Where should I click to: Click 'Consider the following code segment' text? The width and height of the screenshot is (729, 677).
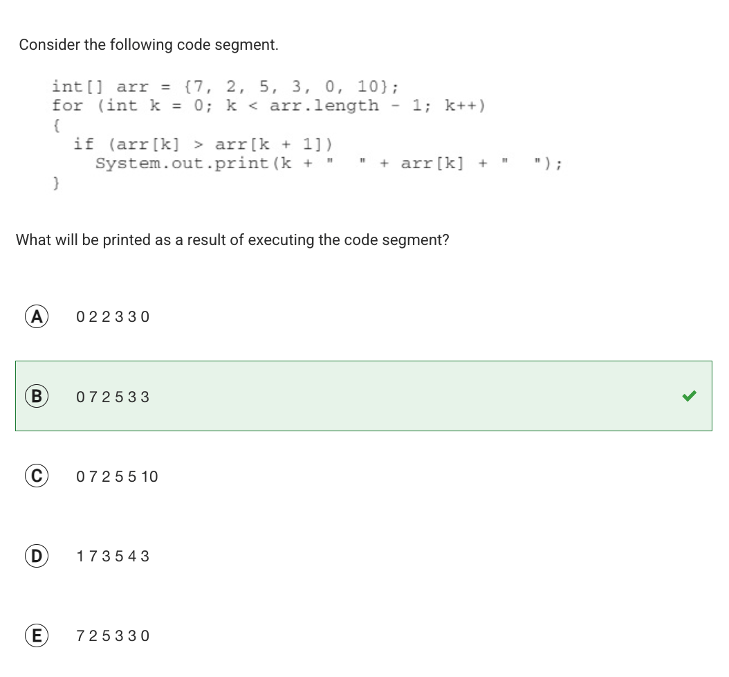click(149, 45)
